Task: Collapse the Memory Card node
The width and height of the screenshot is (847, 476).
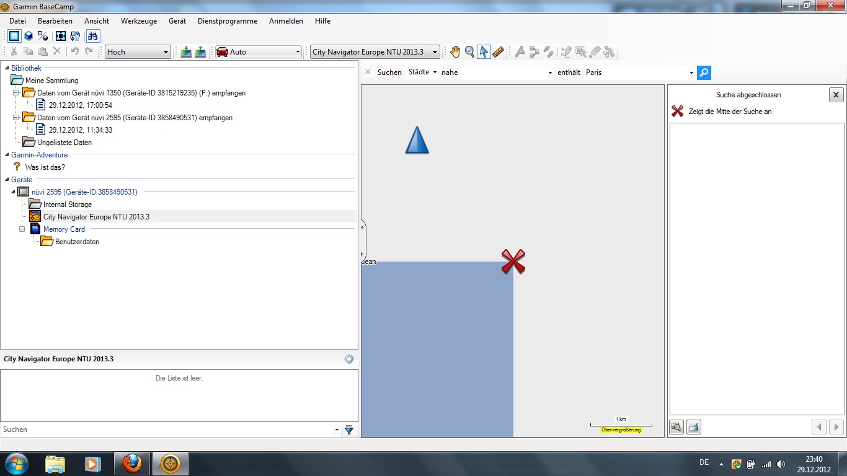Action: 23,229
